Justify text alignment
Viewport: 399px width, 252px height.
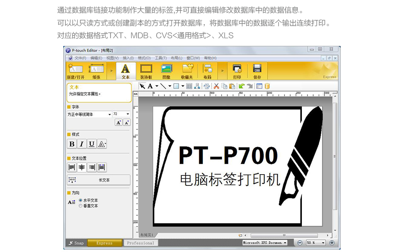[x=102, y=167]
